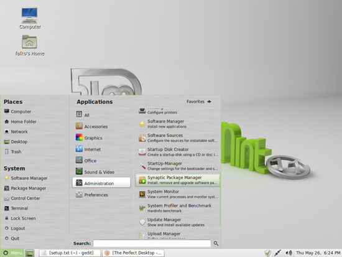The width and height of the screenshot is (342, 257).
Task: Click the Menu button on panel
Action: click(12, 253)
